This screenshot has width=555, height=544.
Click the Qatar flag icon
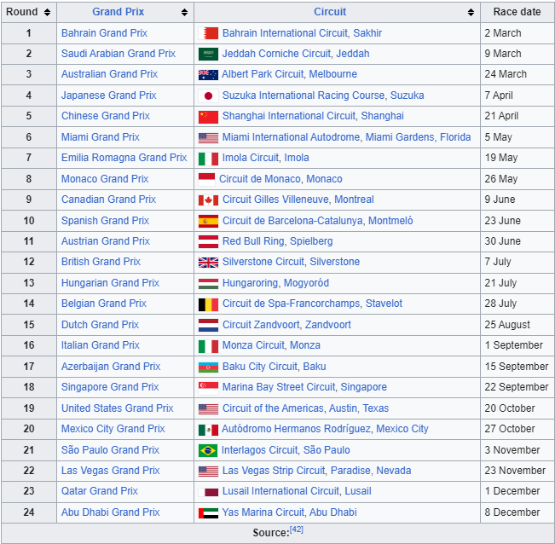pyautogui.click(x=208, y=492)
